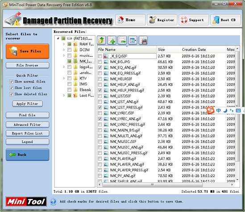Click the vertical scrollbar down arrow
This screenshot has width=245, height=212.
click(x=237, y=180)
